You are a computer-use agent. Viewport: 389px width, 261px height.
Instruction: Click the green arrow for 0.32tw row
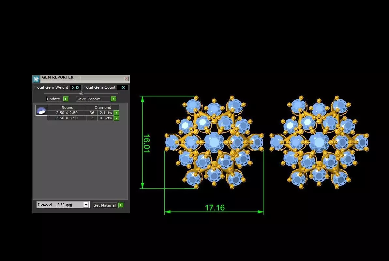(116, 118)
